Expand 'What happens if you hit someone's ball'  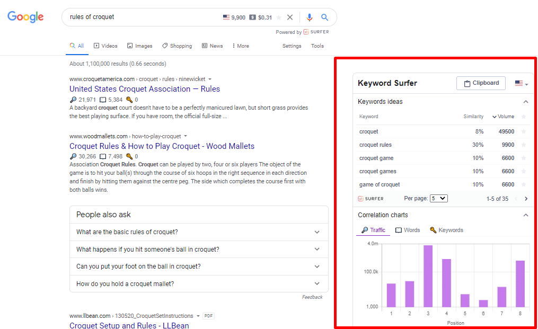(x=199, y=250)
